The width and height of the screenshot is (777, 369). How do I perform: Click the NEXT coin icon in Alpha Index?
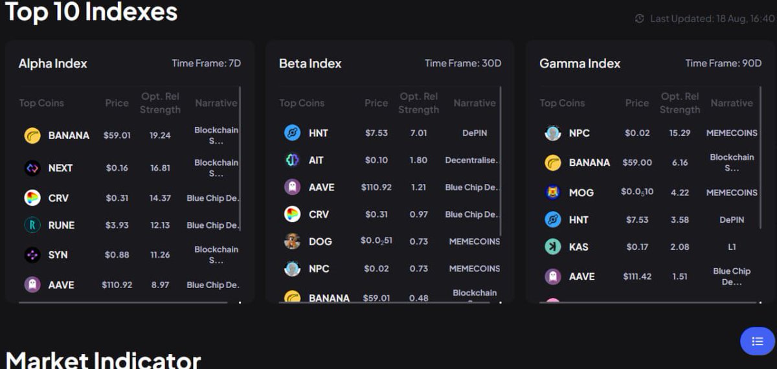coord(32,168)
